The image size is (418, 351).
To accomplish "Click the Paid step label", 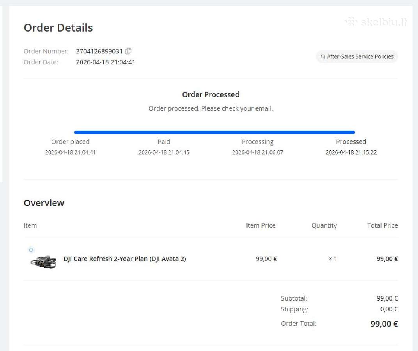I will [164, 142].
